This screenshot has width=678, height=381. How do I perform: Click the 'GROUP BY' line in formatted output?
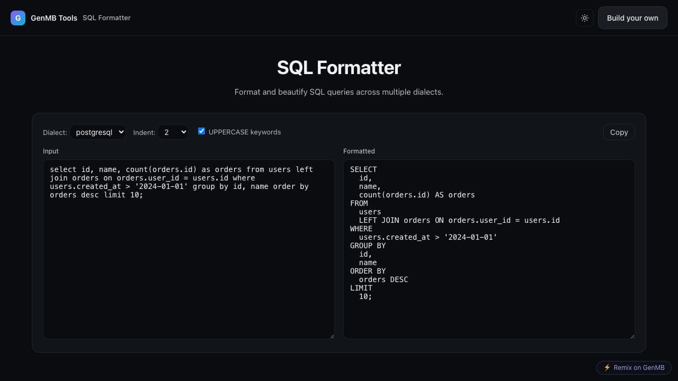pos(368,246)
